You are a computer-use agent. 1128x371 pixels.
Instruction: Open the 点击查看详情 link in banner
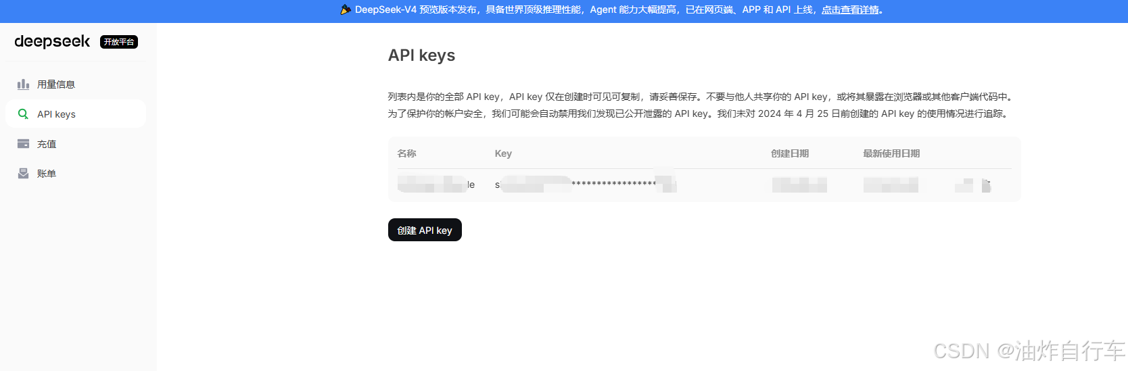pos(850,10)
